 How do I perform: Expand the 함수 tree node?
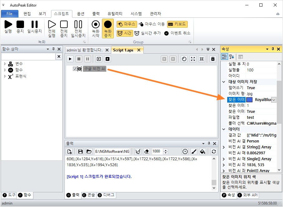click(x=5, y=70)
